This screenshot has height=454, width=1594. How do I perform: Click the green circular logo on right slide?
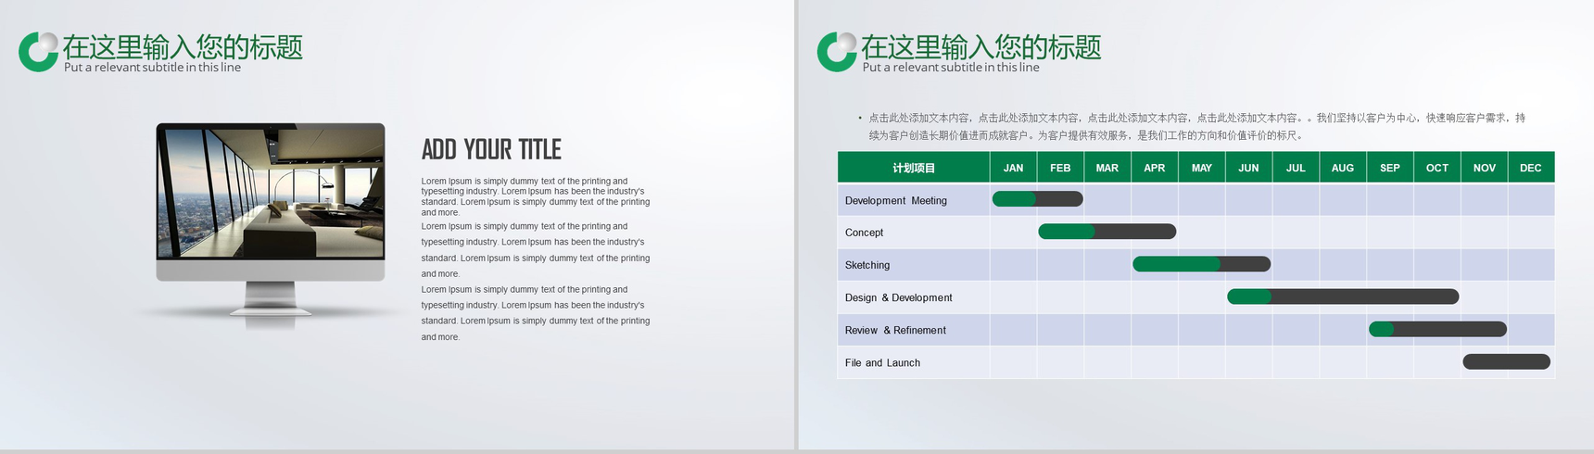pos(836,52)
